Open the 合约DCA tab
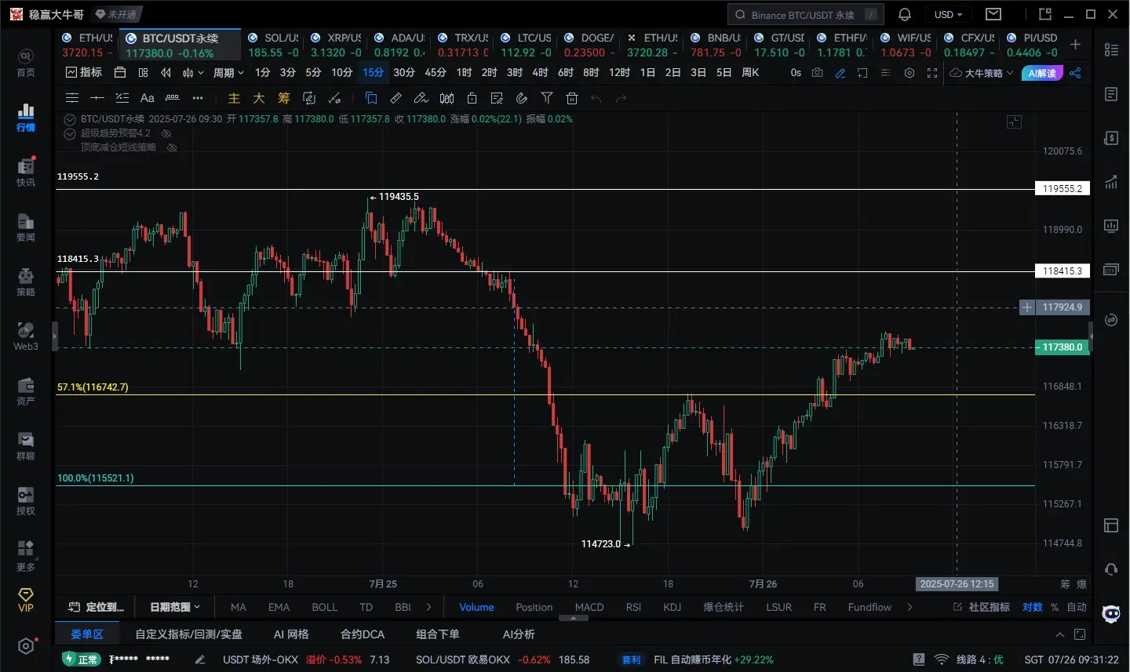1130x672 pixels. (x=363, y=634)
